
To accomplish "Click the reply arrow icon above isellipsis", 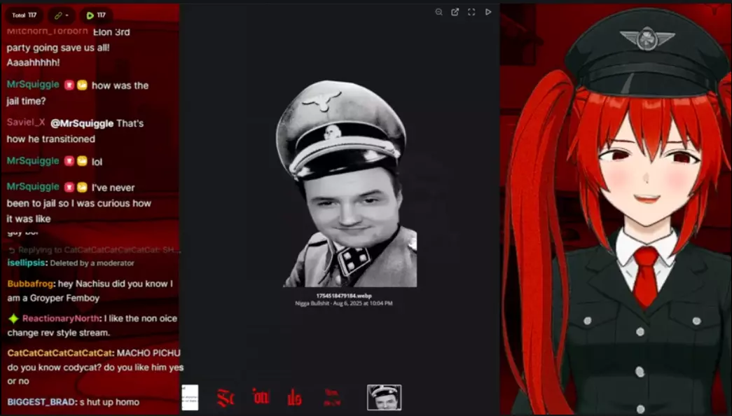I will click(12, 250).
